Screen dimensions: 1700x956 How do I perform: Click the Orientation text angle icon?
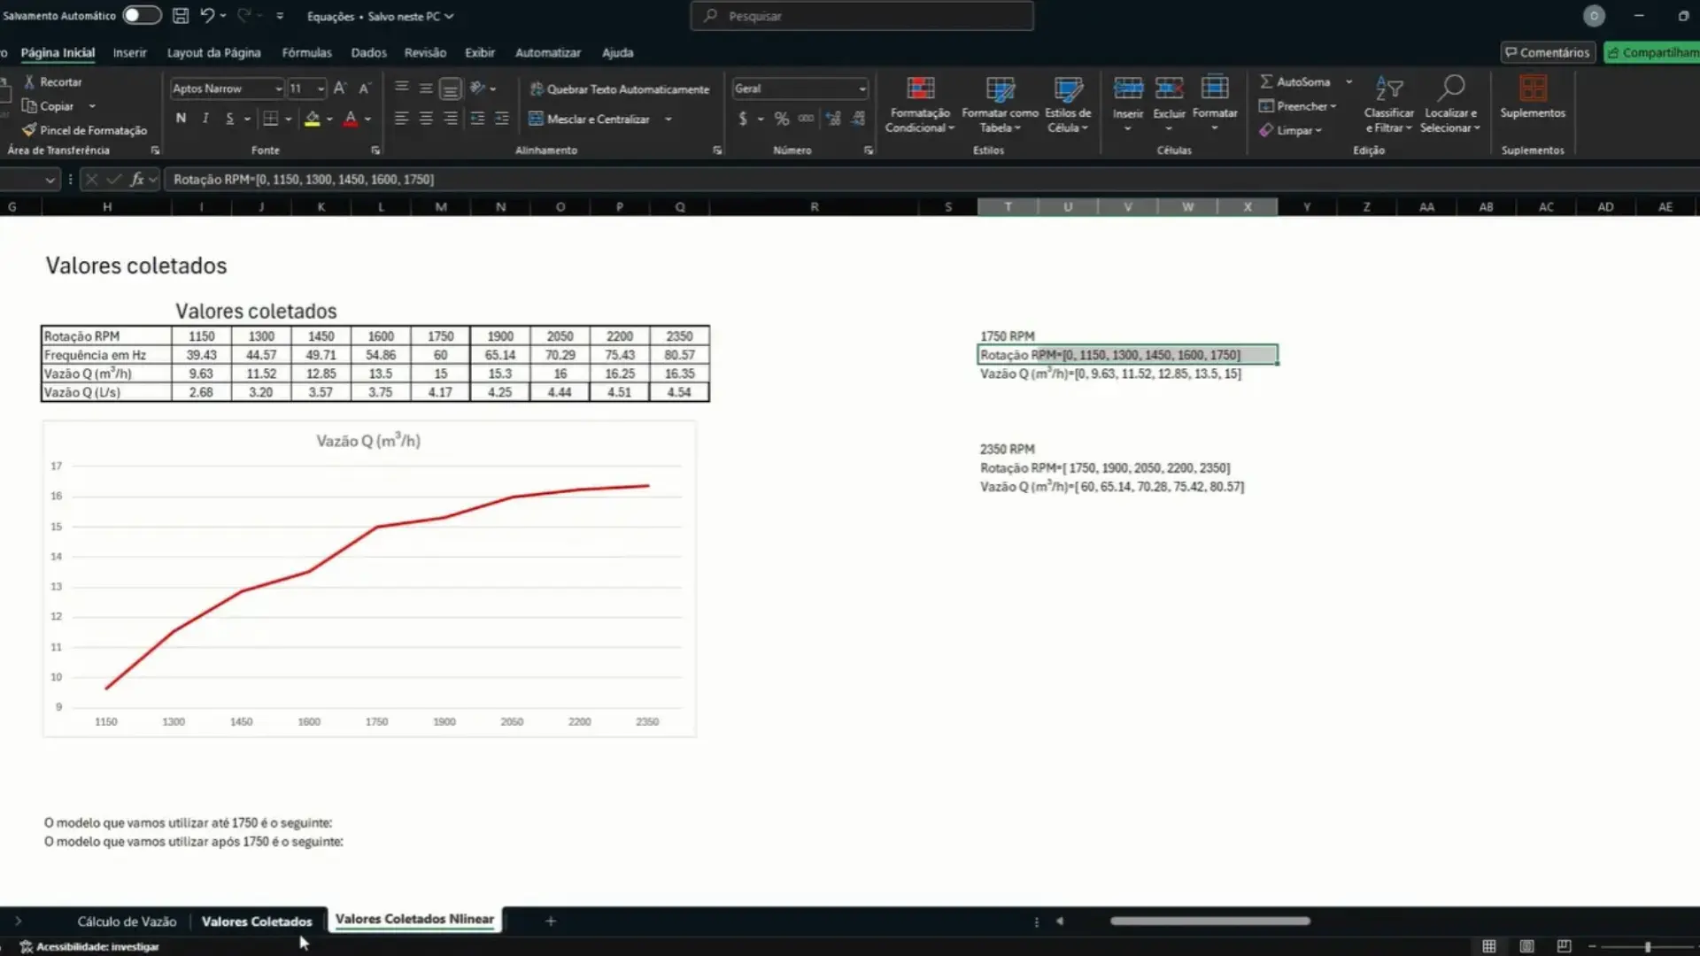[x=477, y=88]
